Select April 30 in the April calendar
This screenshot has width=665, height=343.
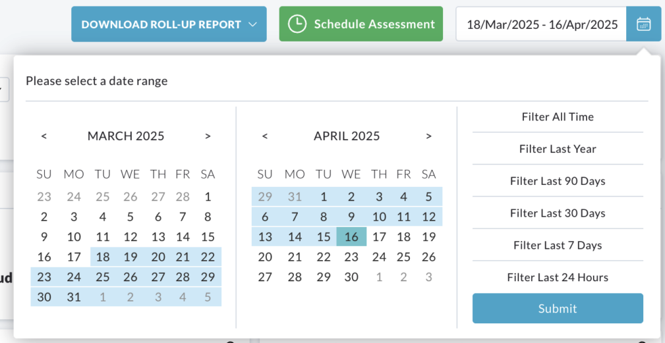click(351, 277)
